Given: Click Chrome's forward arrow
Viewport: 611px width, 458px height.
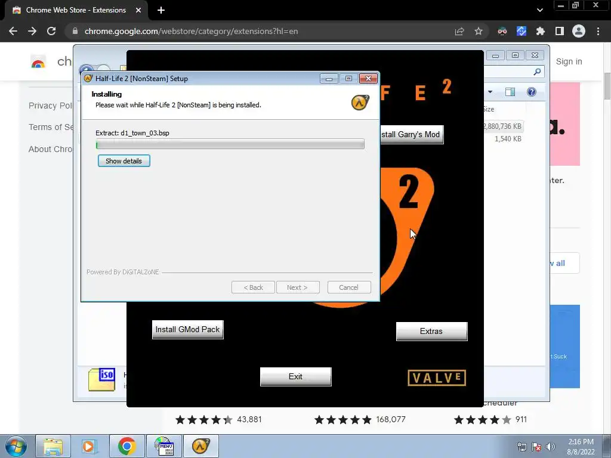Looking at the screenshot, I should click(x=32, y=31).
